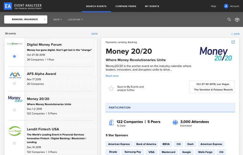Image resolution: width=243 pixels, height=155 pixels.
Task: Open the Money 20/20 event in list
Action: pyautogui.click(x=38, y=99)
